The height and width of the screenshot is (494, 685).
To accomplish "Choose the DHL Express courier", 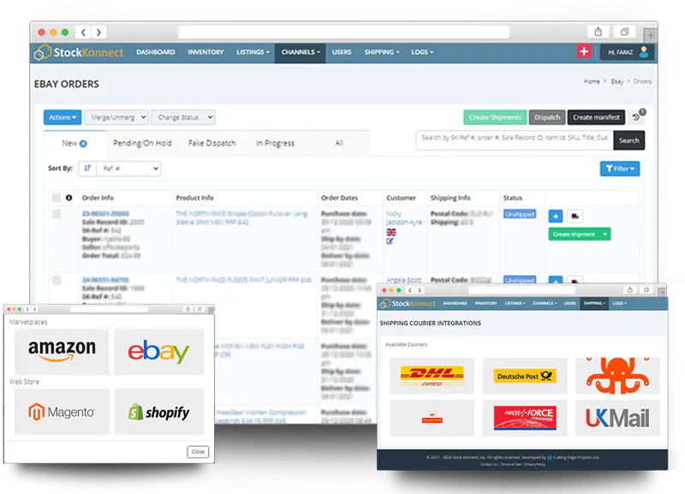I will (x=432, y=376).
